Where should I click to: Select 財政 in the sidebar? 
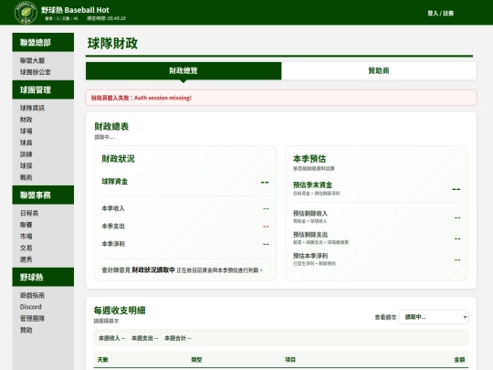26,120
